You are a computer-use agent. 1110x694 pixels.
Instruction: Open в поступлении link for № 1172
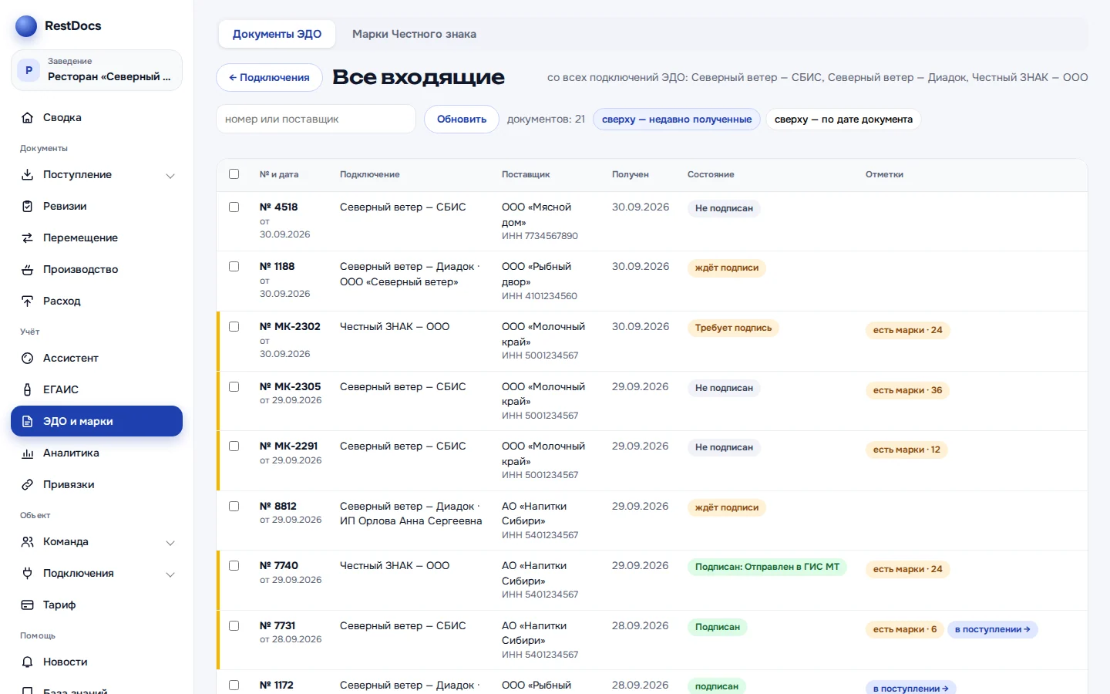click(x=910, y=689)
